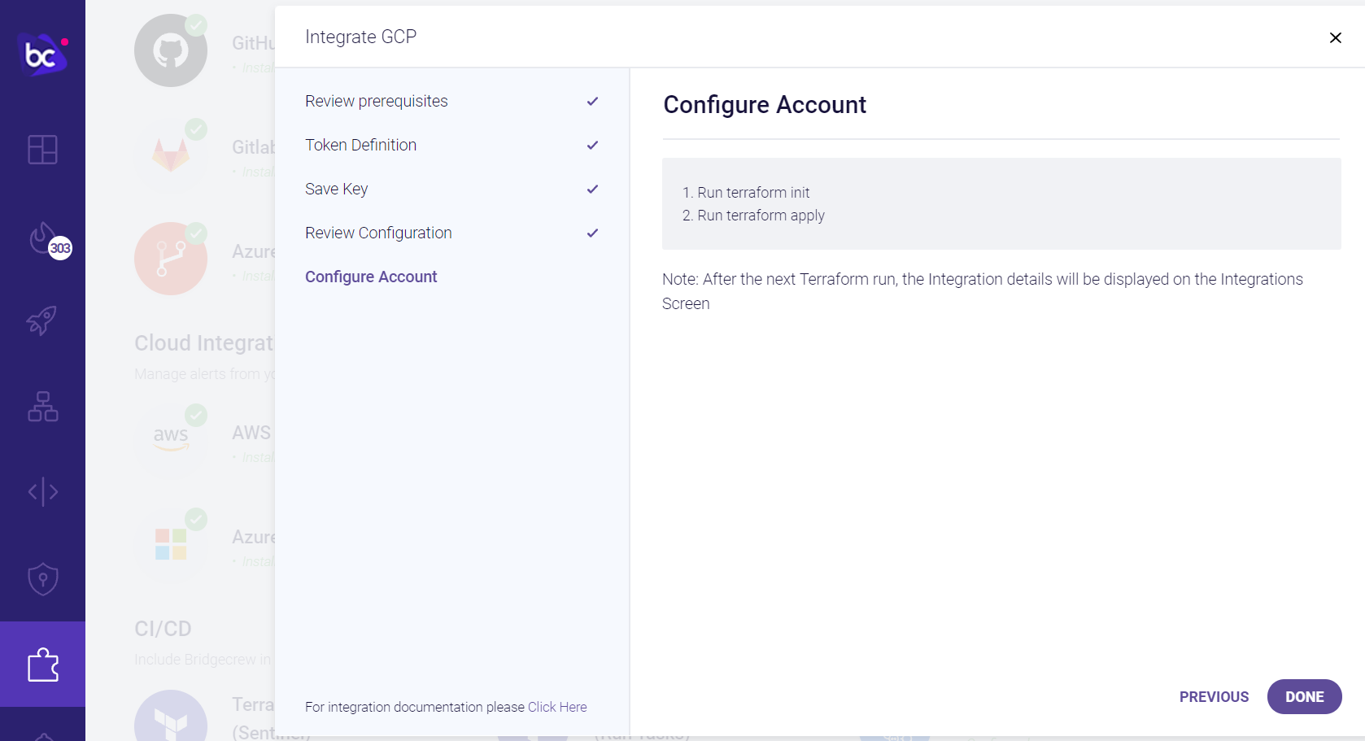Open the shield icon in sidebar
Viewport: 1365px width, 741px height.
click(42, 579)
